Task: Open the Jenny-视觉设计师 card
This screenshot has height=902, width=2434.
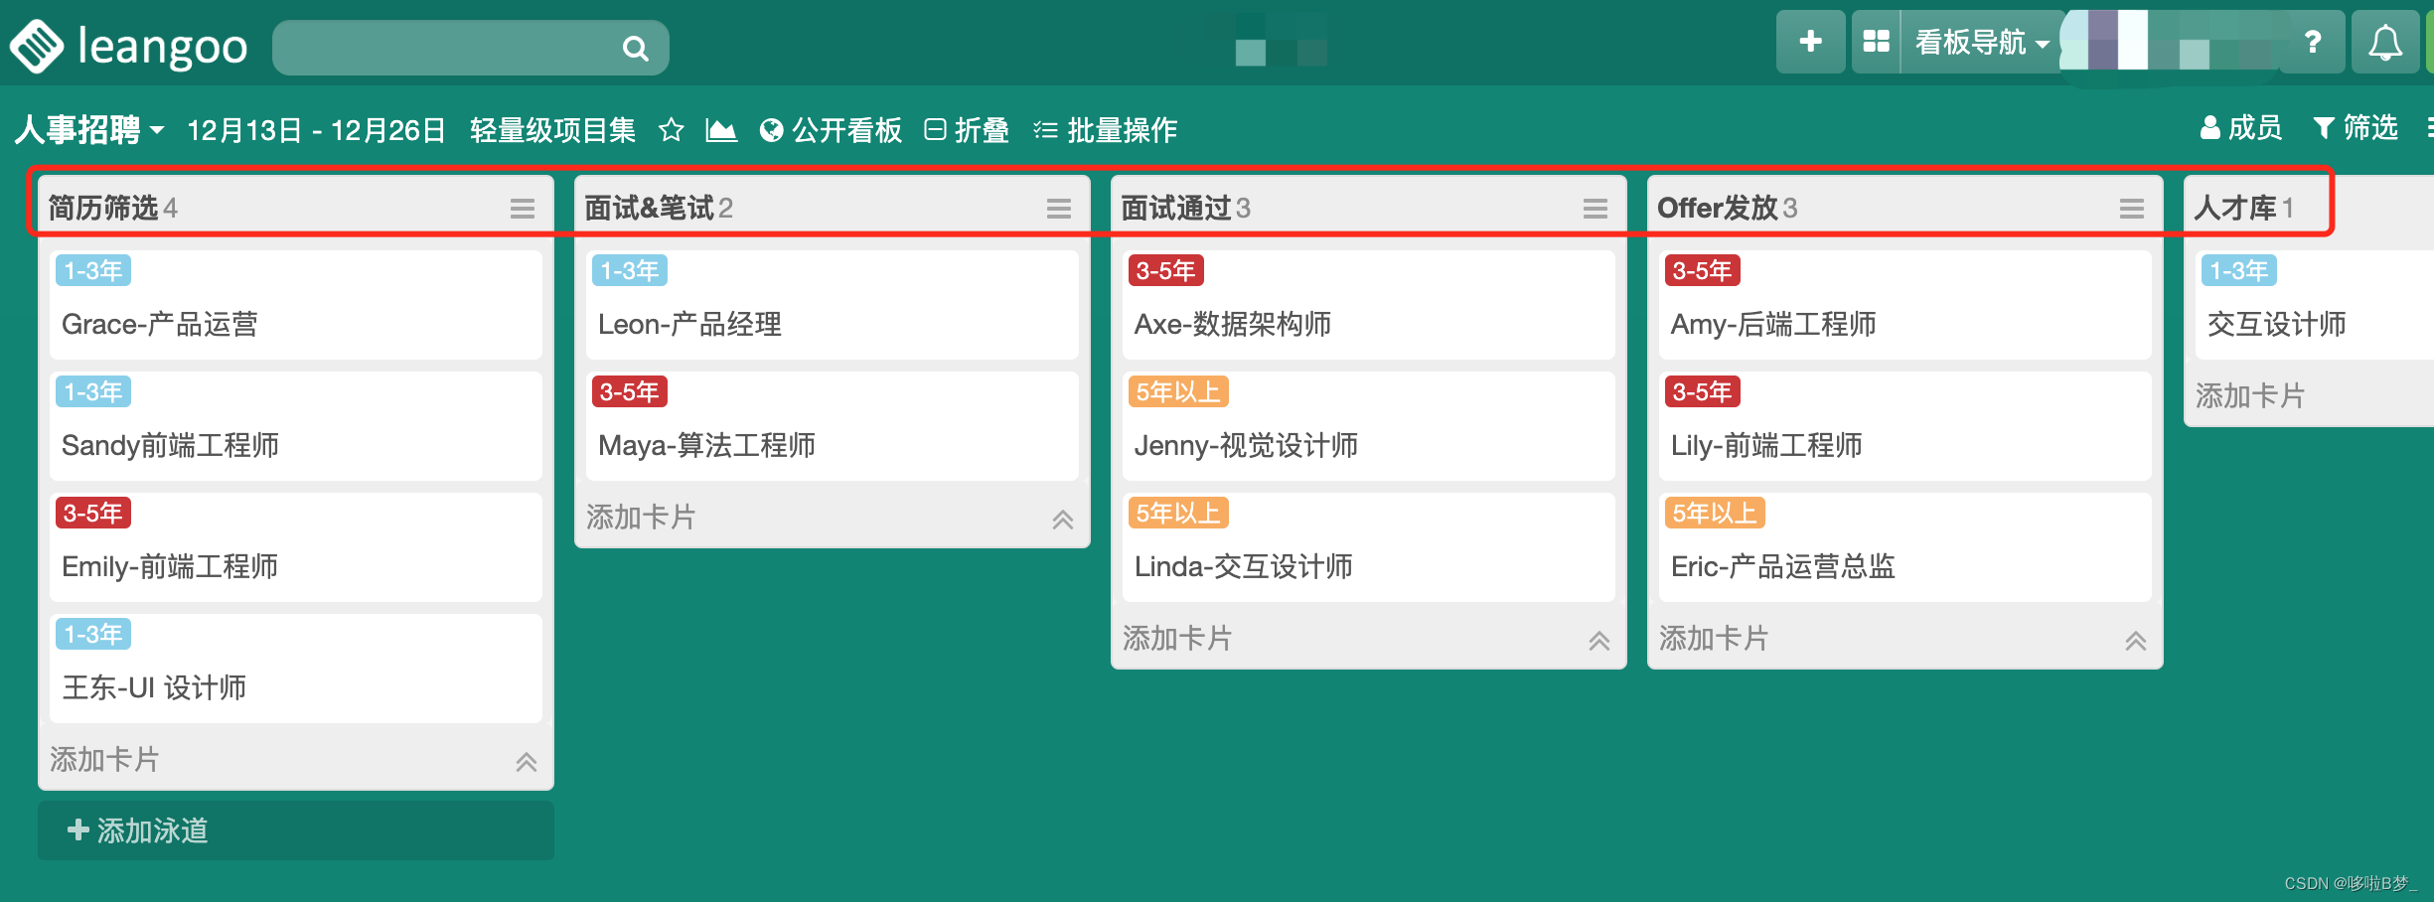Action: click(x=1369, y=426)
